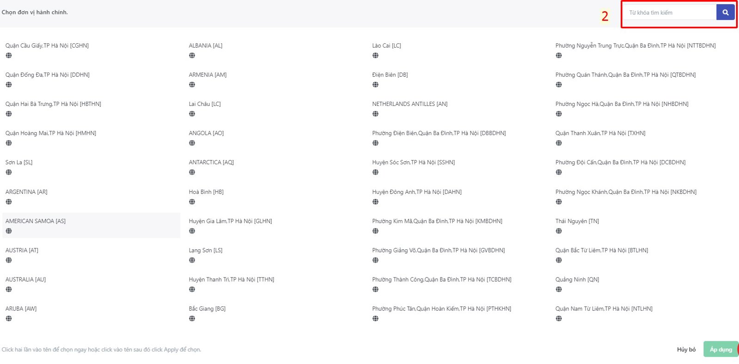Choose Huyện Gia Lâm,TP Hà Nội [GLHN]
This screenshot has height=364, width=739.
click(x=230, y=221)
